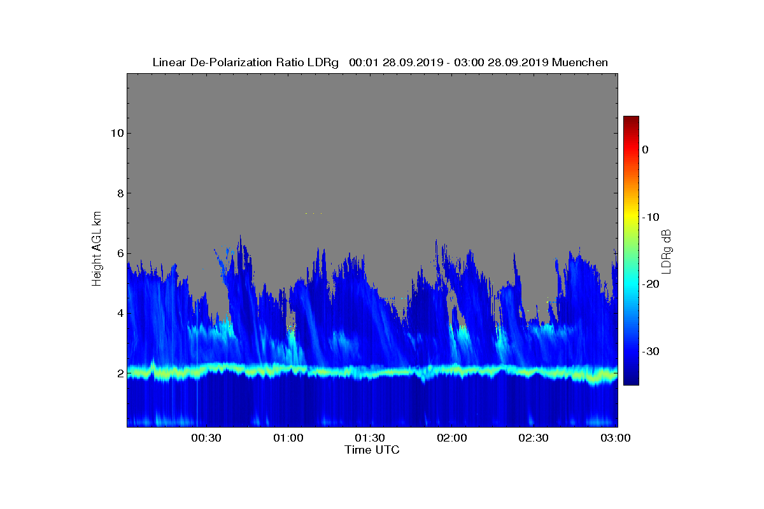
Task: Click the height tick label 10
Action: (117, 133)
